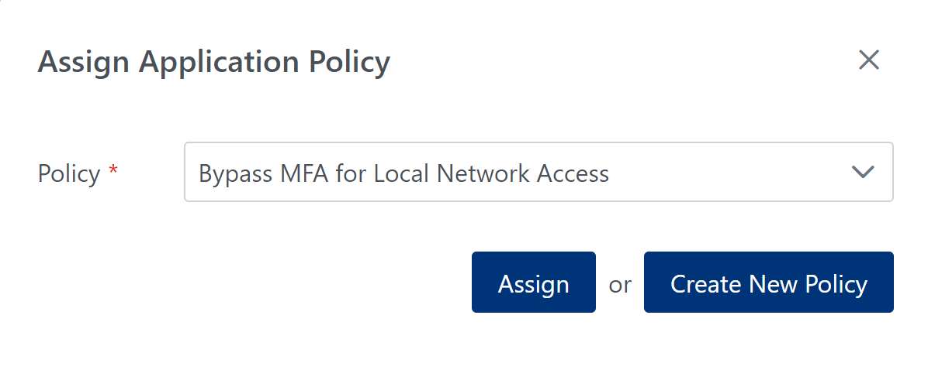Dismiss the dialog using the X icon
The height and width of the screenshot is (370, 928).
(868, 60)
